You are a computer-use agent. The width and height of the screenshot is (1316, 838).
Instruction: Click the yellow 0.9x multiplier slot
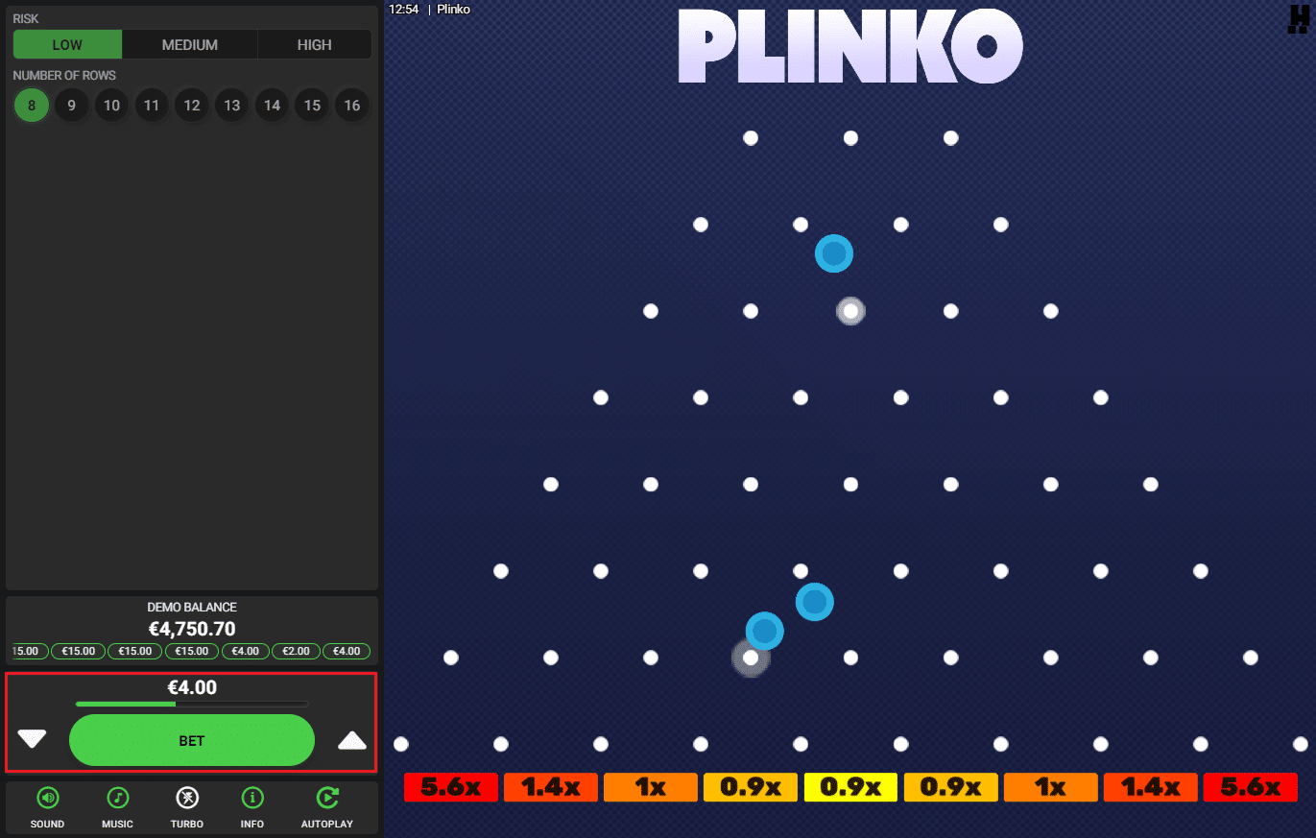[850, 787]
